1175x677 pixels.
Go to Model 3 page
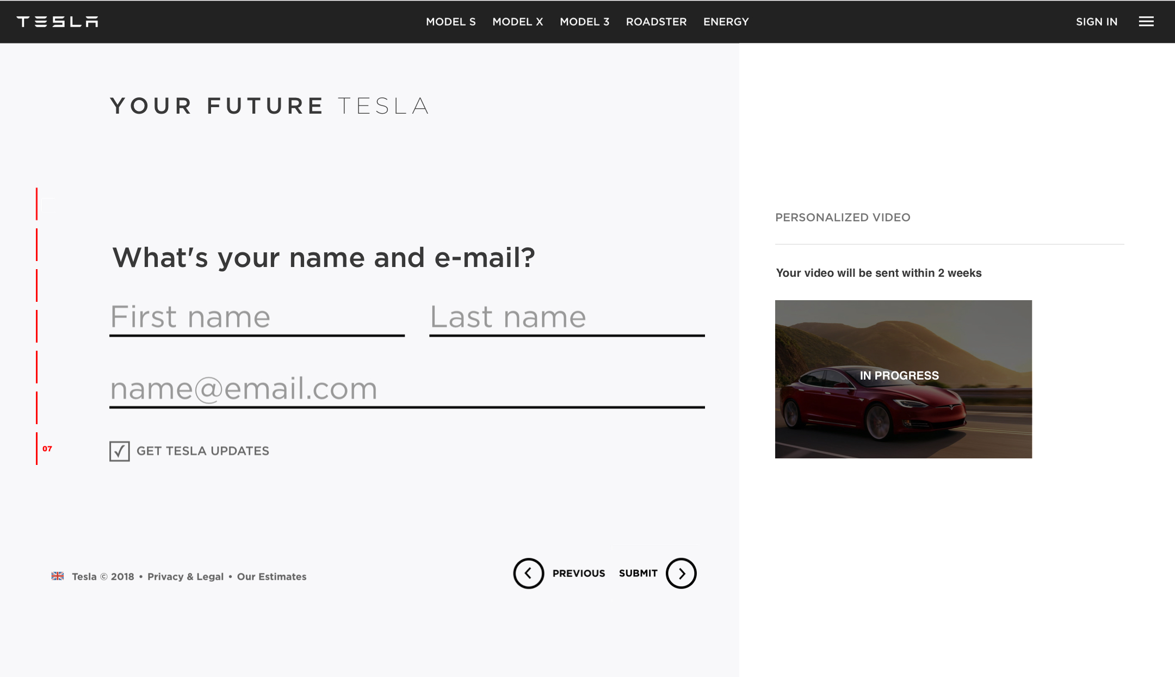584,22
